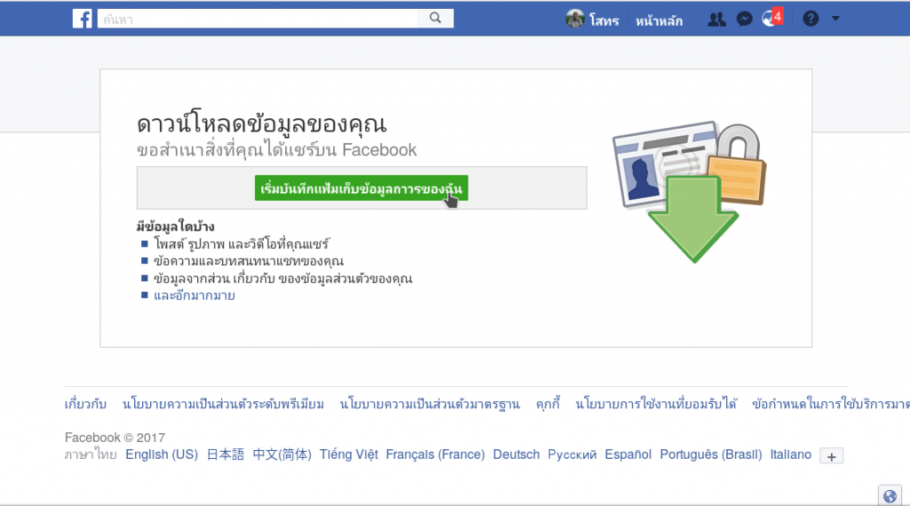
Task: Focus the Facebook search input field
Action: tap(257, 19)
